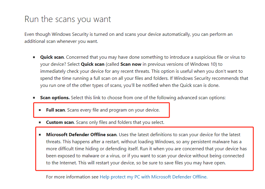Click the bold Custom scan term
The width and height of the screenshot is (265, 189).
pyautogui.click(x=58, y=122)
